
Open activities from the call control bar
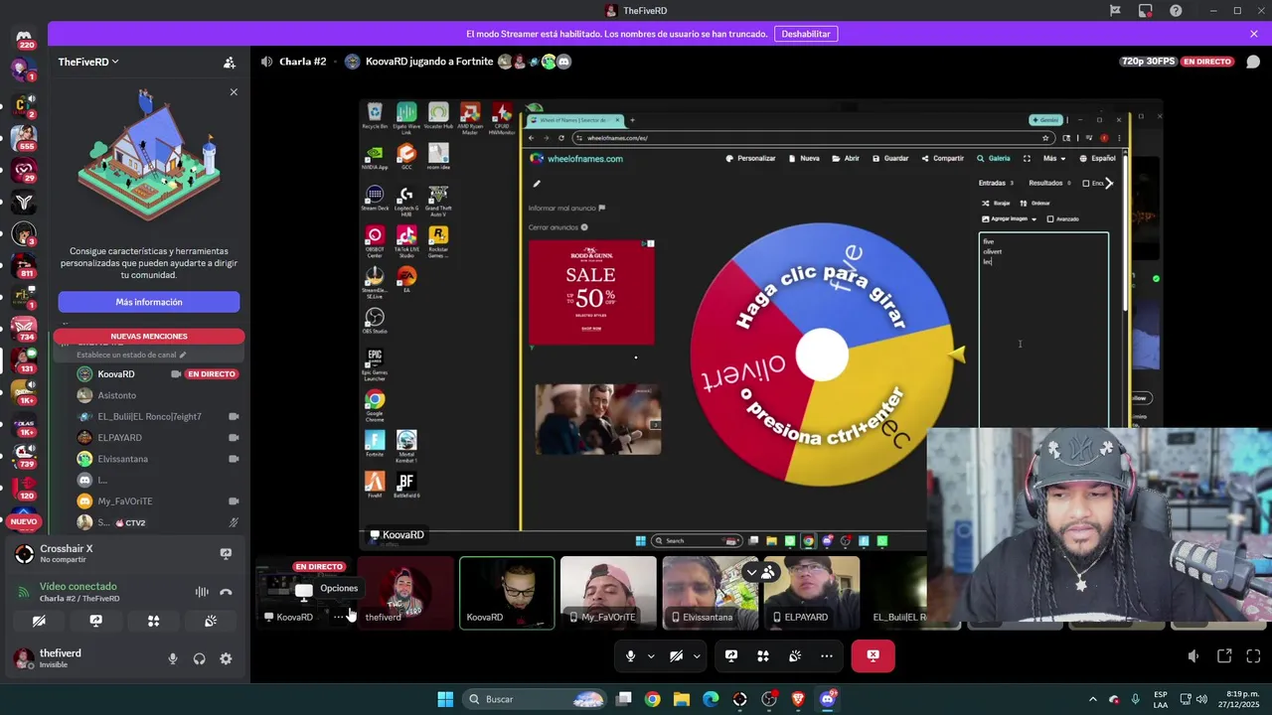(x=763, y=655)
